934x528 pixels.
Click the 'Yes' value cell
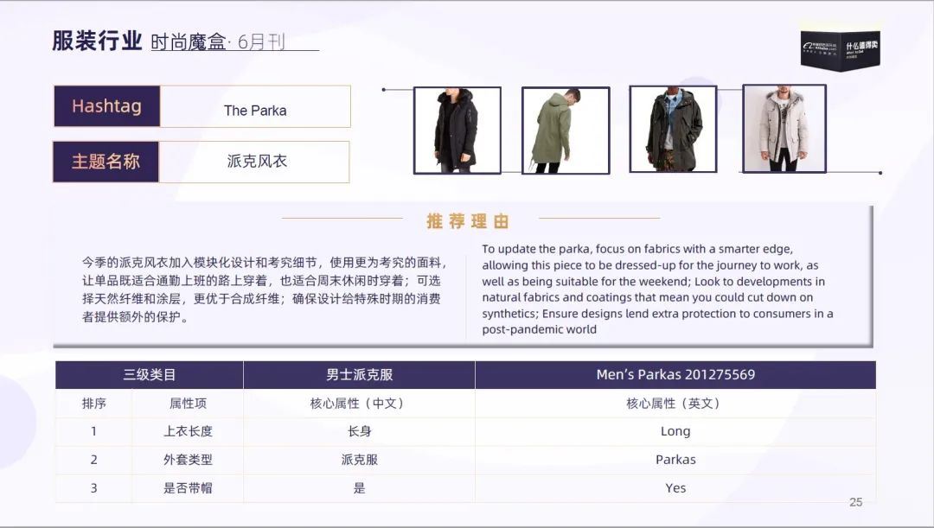click(x=675, y=489)
